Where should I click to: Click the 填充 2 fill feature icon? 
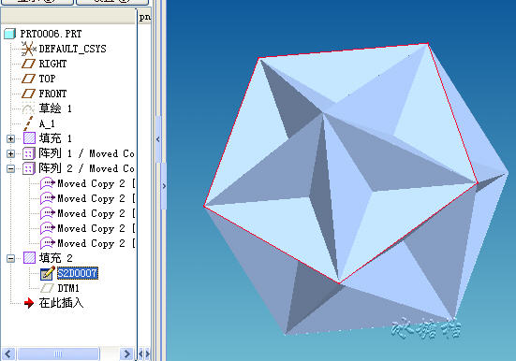29,258
